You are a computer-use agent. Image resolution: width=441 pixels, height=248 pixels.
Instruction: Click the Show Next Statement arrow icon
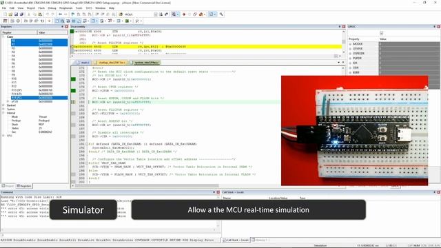tap(49, 21)
